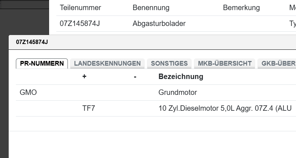Image resolution: width=296 pixels, height=158 pixels.
Task: Select the GMO row entry
Action: [28, 92]
